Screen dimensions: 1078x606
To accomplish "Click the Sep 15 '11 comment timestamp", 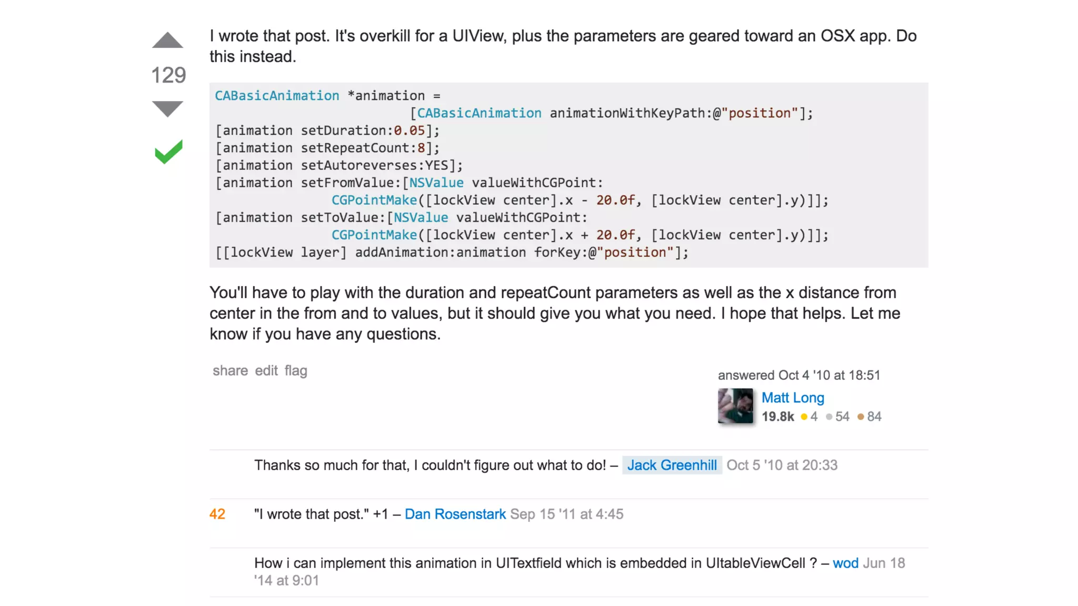I will point(566,514).
